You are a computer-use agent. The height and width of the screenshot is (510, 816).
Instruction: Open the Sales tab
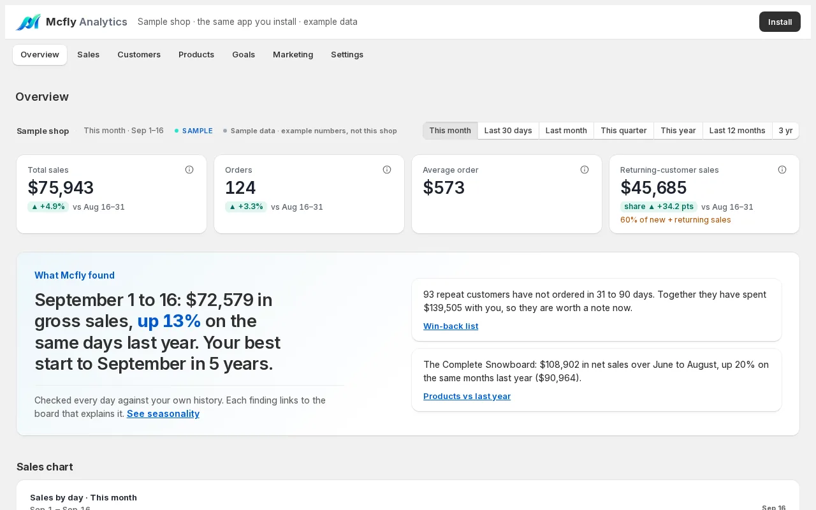[x=88, y=55]
